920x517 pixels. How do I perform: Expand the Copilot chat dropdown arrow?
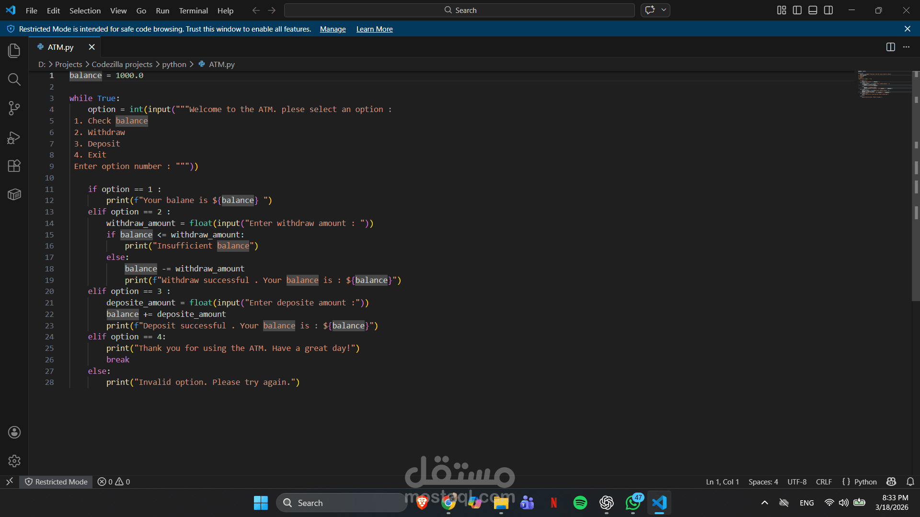point(664,10)
